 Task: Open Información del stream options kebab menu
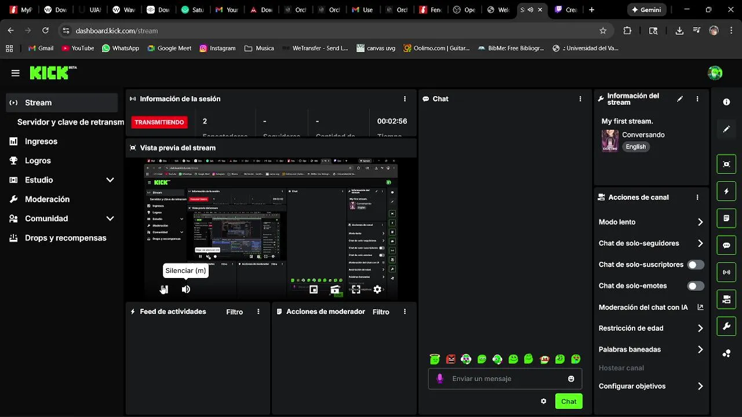pyautogui.click(x=697, y=99)
